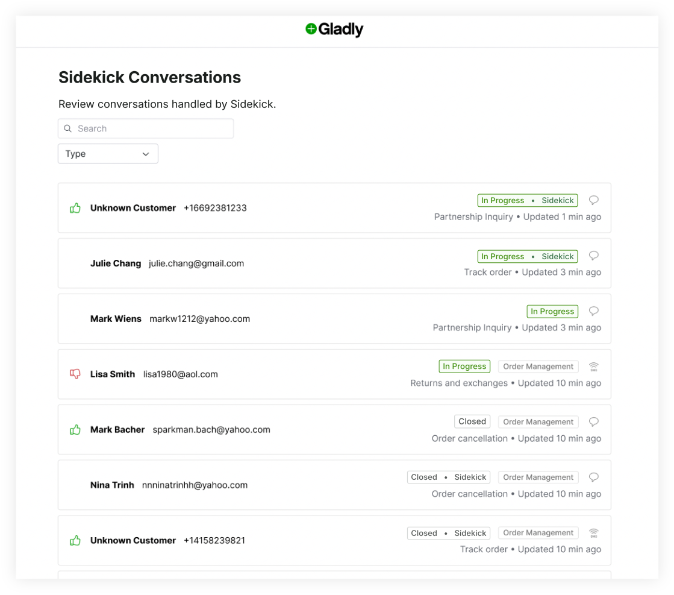This screenshot has width=674, height=595.
Task: Click the chat bubble icon in Nina Trinh's row
Action: [594, 477]
